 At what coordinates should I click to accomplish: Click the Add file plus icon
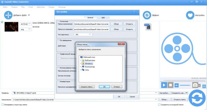(8, 15)
